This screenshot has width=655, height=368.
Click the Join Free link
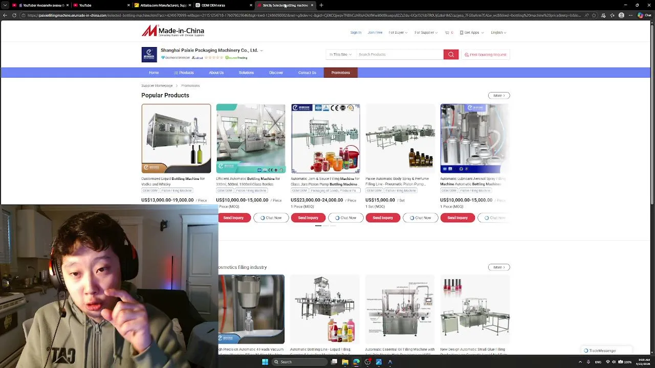(x=375, y=33)
